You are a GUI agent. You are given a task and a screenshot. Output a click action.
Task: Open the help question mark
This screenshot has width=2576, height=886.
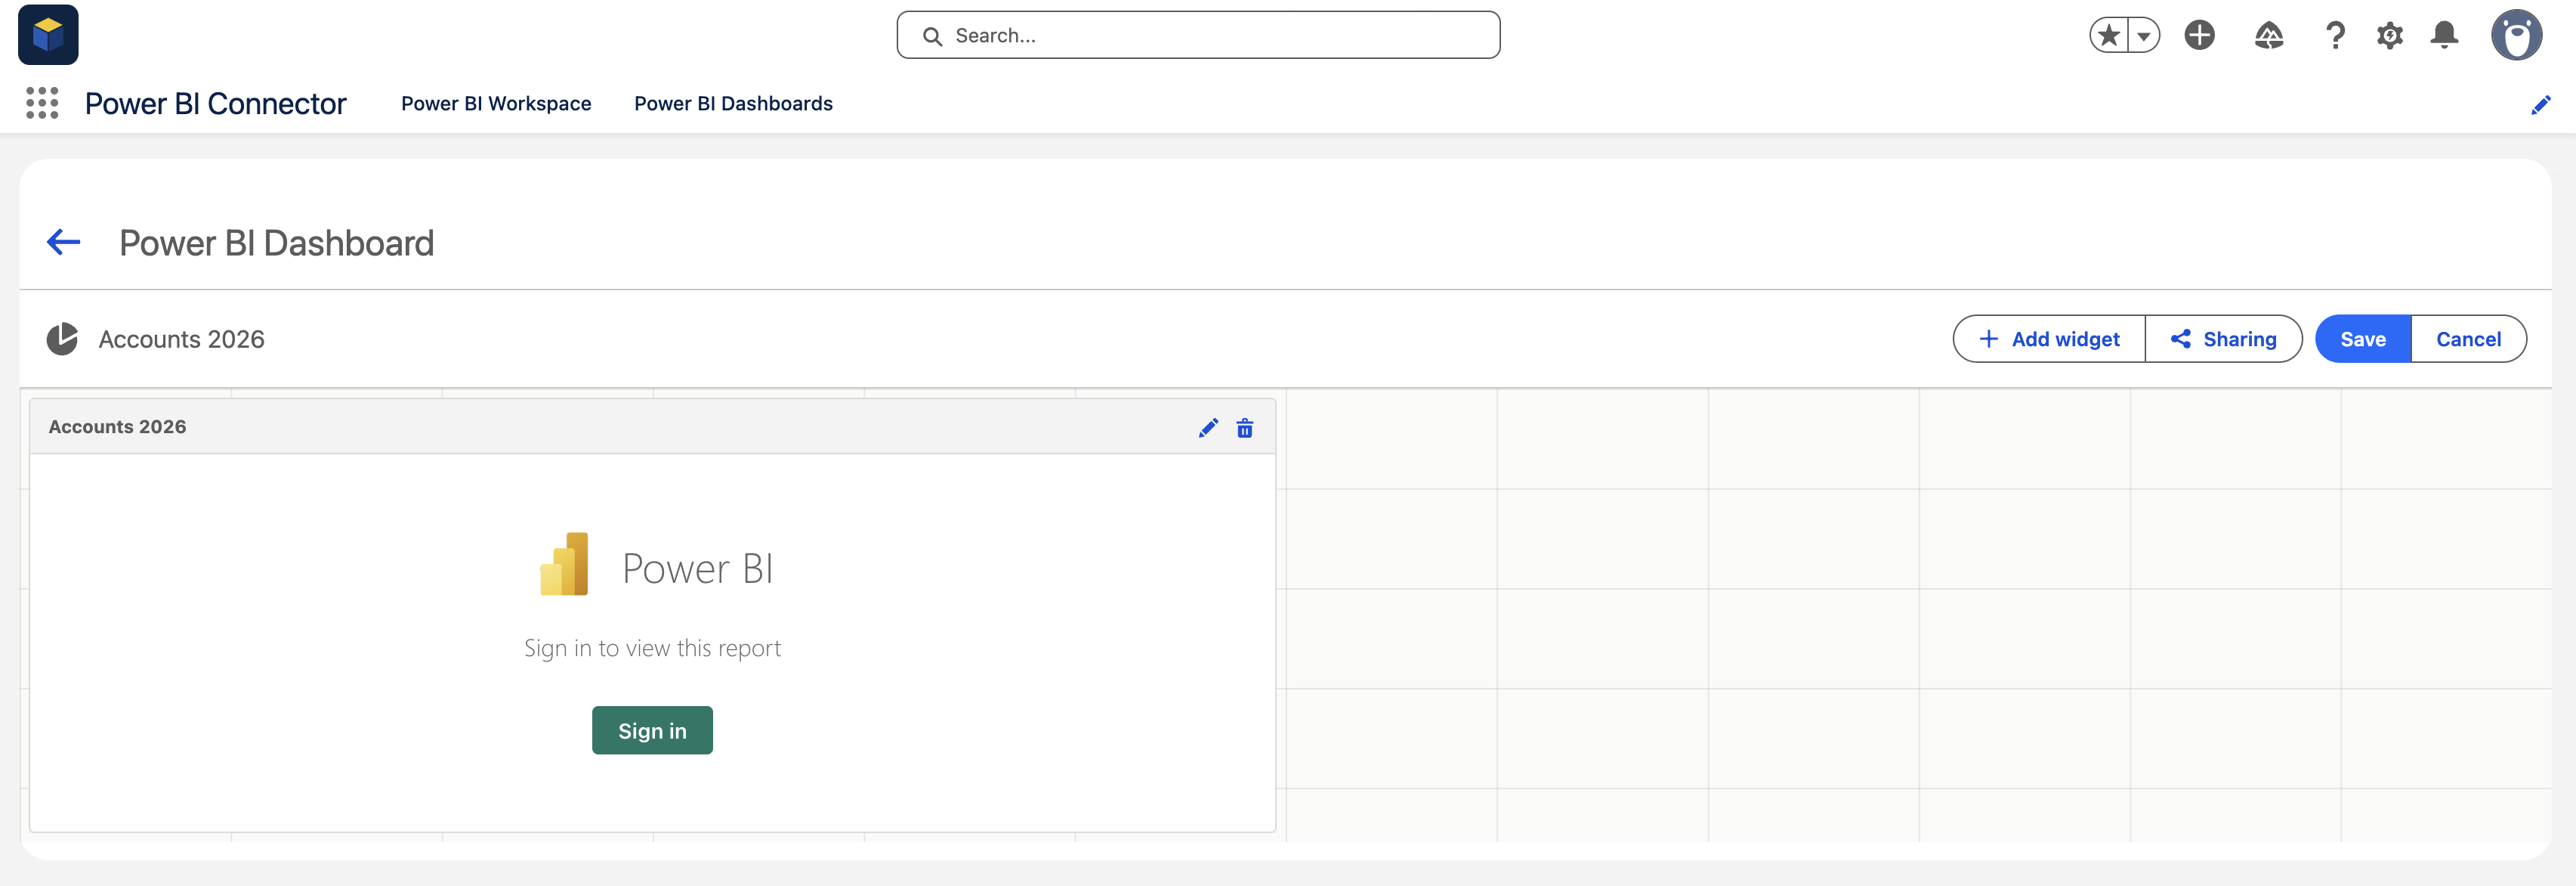click(2335, 36)
